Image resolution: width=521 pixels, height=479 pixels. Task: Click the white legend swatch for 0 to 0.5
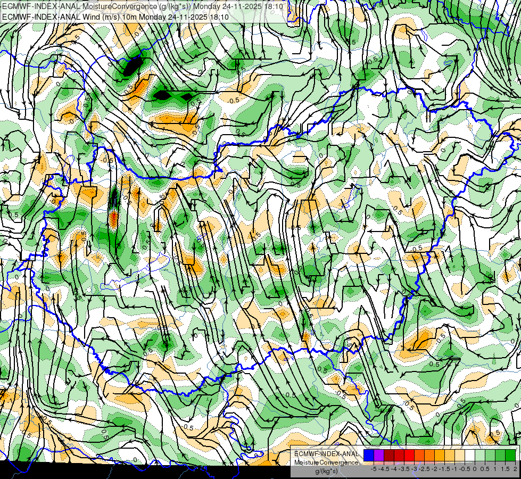click(469, 456)
